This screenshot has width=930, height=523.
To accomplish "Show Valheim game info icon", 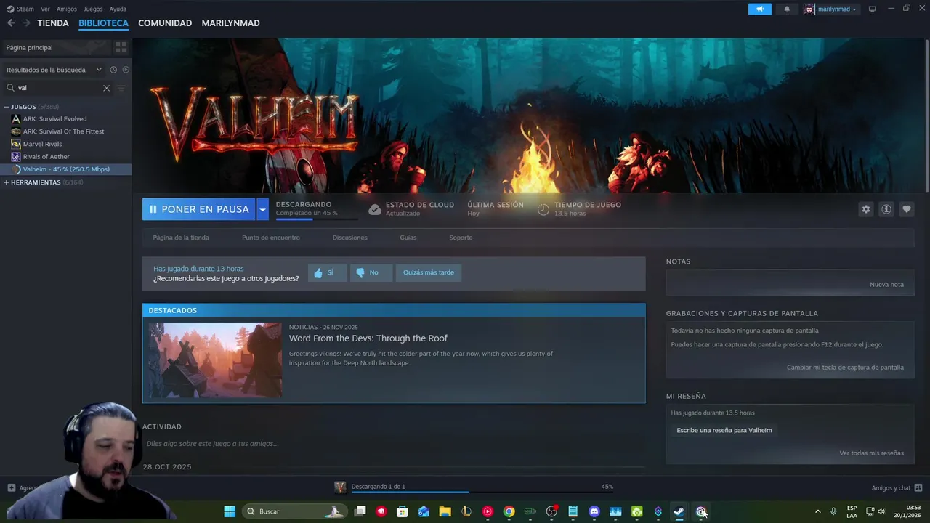I will pos(886,209).
